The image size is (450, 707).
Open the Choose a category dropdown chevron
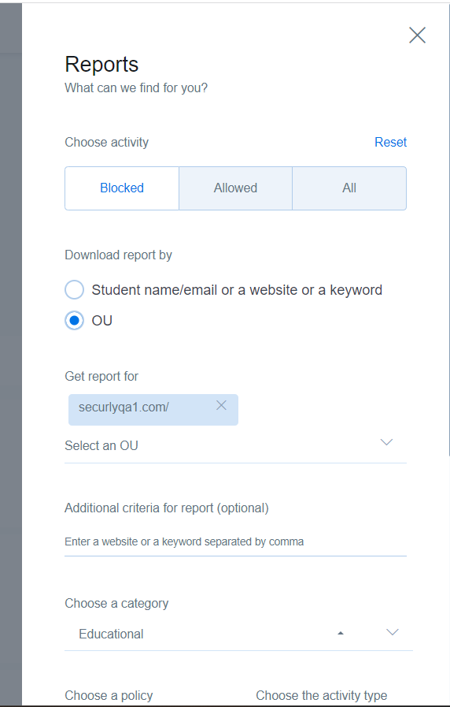click(393, 632)
